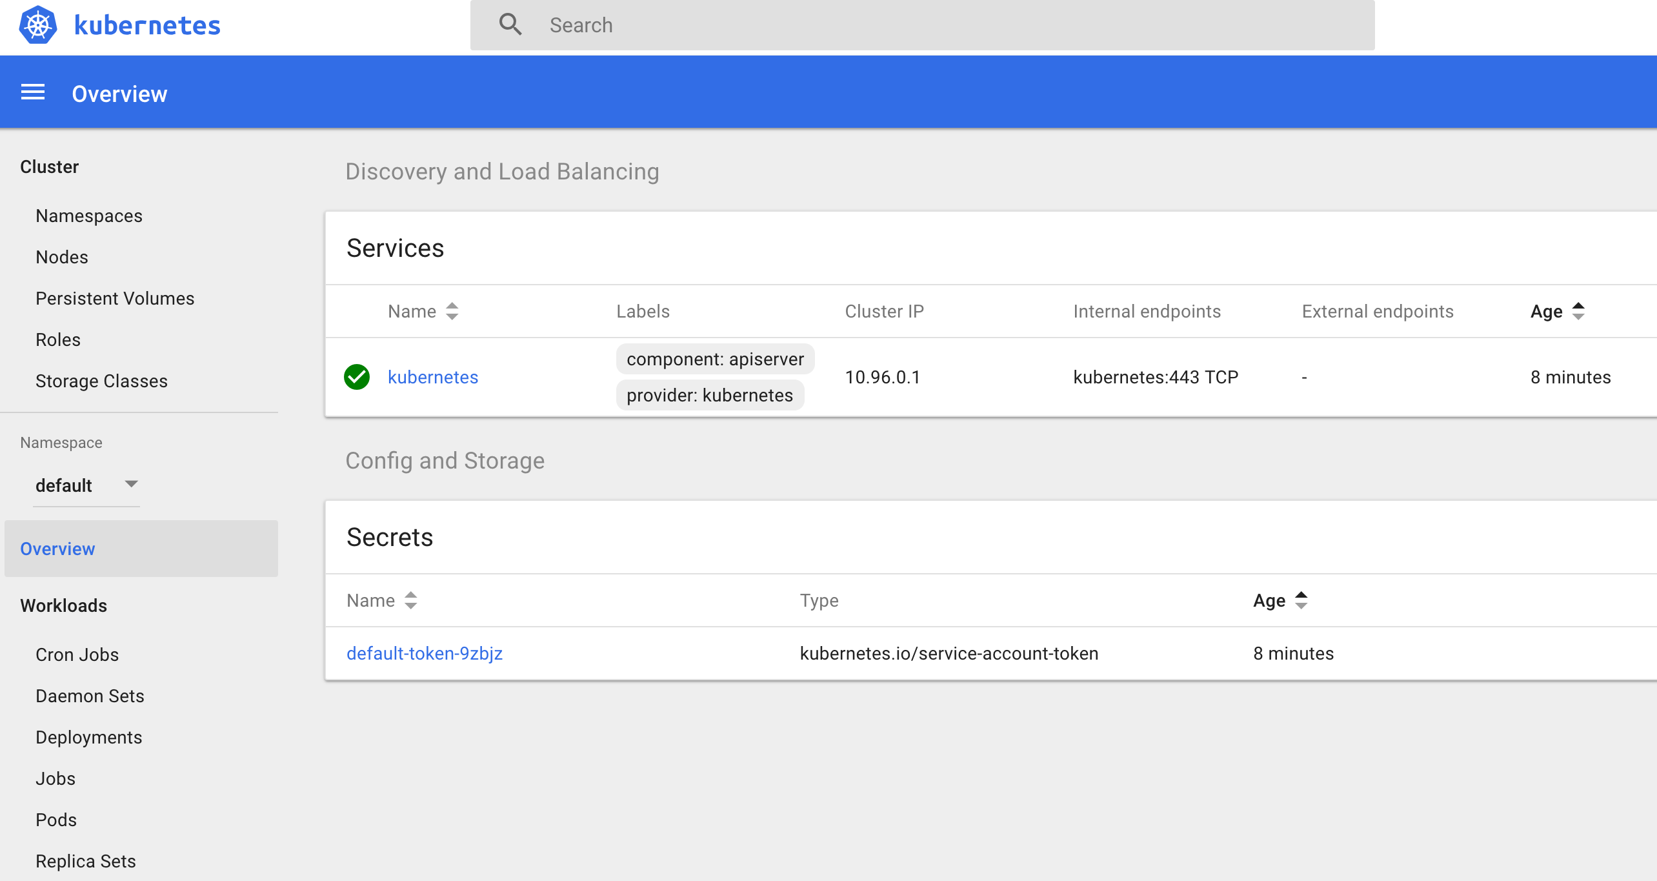Open the kubernetes service link
Screen dimensions: 1657x881
pos(432,377)
